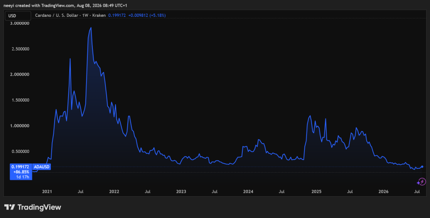
Task: Click the chart creation caption at top
Action: 65,5
